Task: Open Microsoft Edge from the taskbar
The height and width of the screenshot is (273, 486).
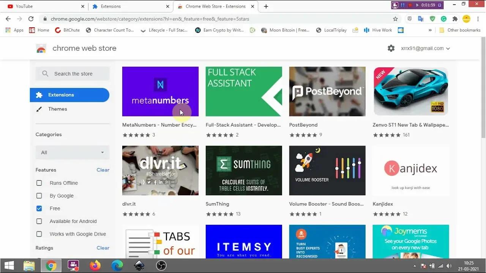Action: pos(117,266)
